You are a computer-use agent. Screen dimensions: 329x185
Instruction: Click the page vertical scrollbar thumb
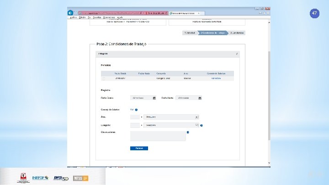269,95
